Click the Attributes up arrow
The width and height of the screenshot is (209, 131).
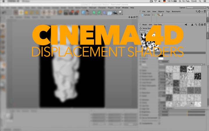[x=192, y=24]
